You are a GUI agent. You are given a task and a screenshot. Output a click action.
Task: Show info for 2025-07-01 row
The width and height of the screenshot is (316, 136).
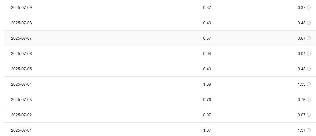pyautogui.click(x=308, y=131)
